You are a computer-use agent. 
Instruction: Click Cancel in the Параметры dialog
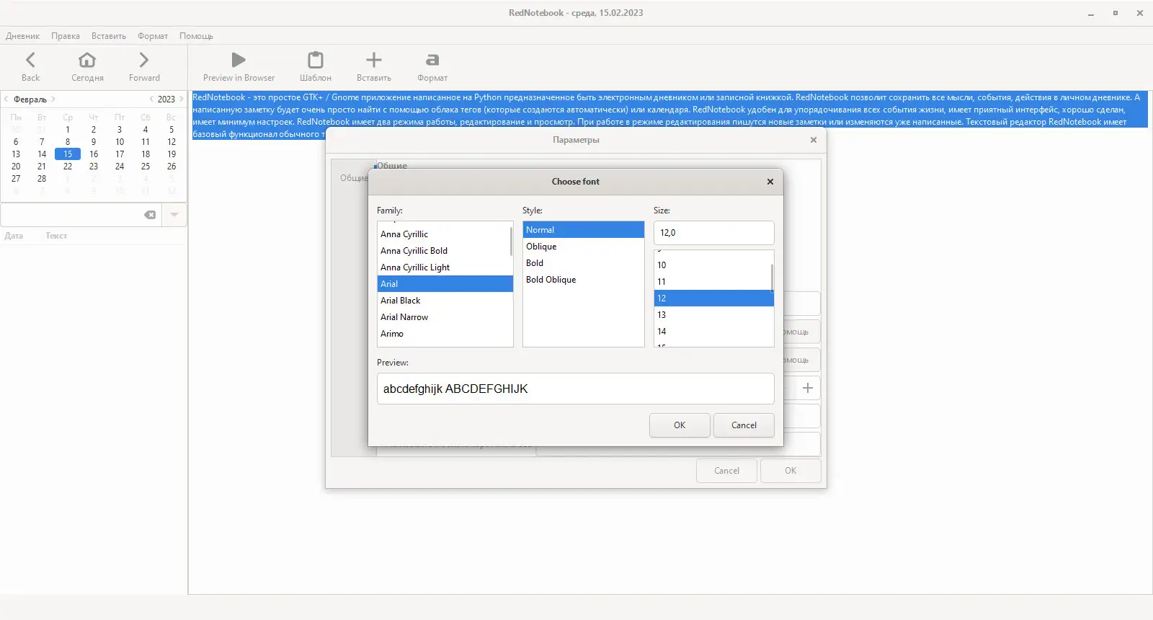tap(726, 471)
